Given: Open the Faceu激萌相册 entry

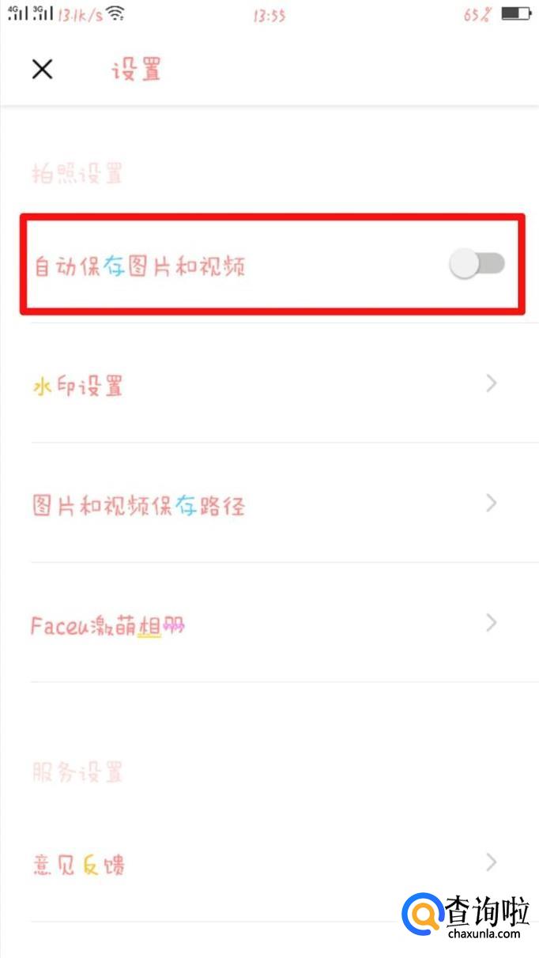Looking at the screenshot, I should (x=269, y=623).
